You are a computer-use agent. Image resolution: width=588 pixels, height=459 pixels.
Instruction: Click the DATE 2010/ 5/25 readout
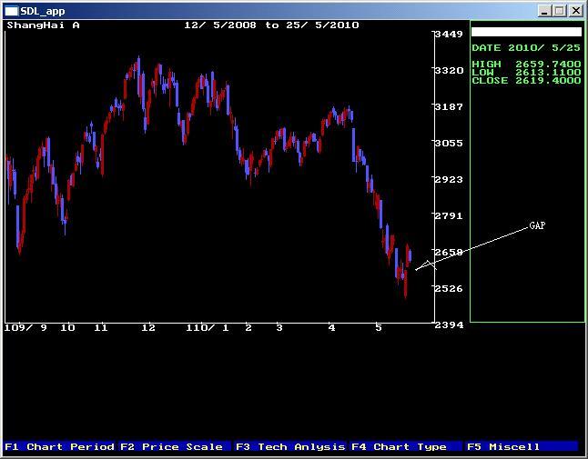[526, 48]
